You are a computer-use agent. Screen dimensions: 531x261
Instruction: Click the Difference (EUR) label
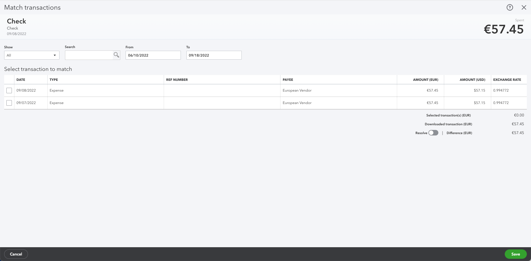point(459,133)
